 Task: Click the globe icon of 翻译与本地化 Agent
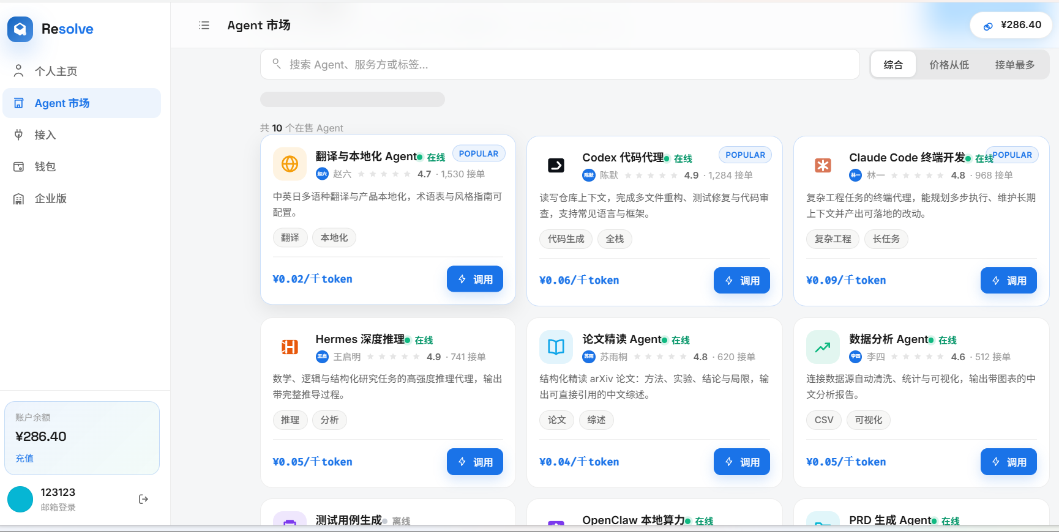click(290, 164)
